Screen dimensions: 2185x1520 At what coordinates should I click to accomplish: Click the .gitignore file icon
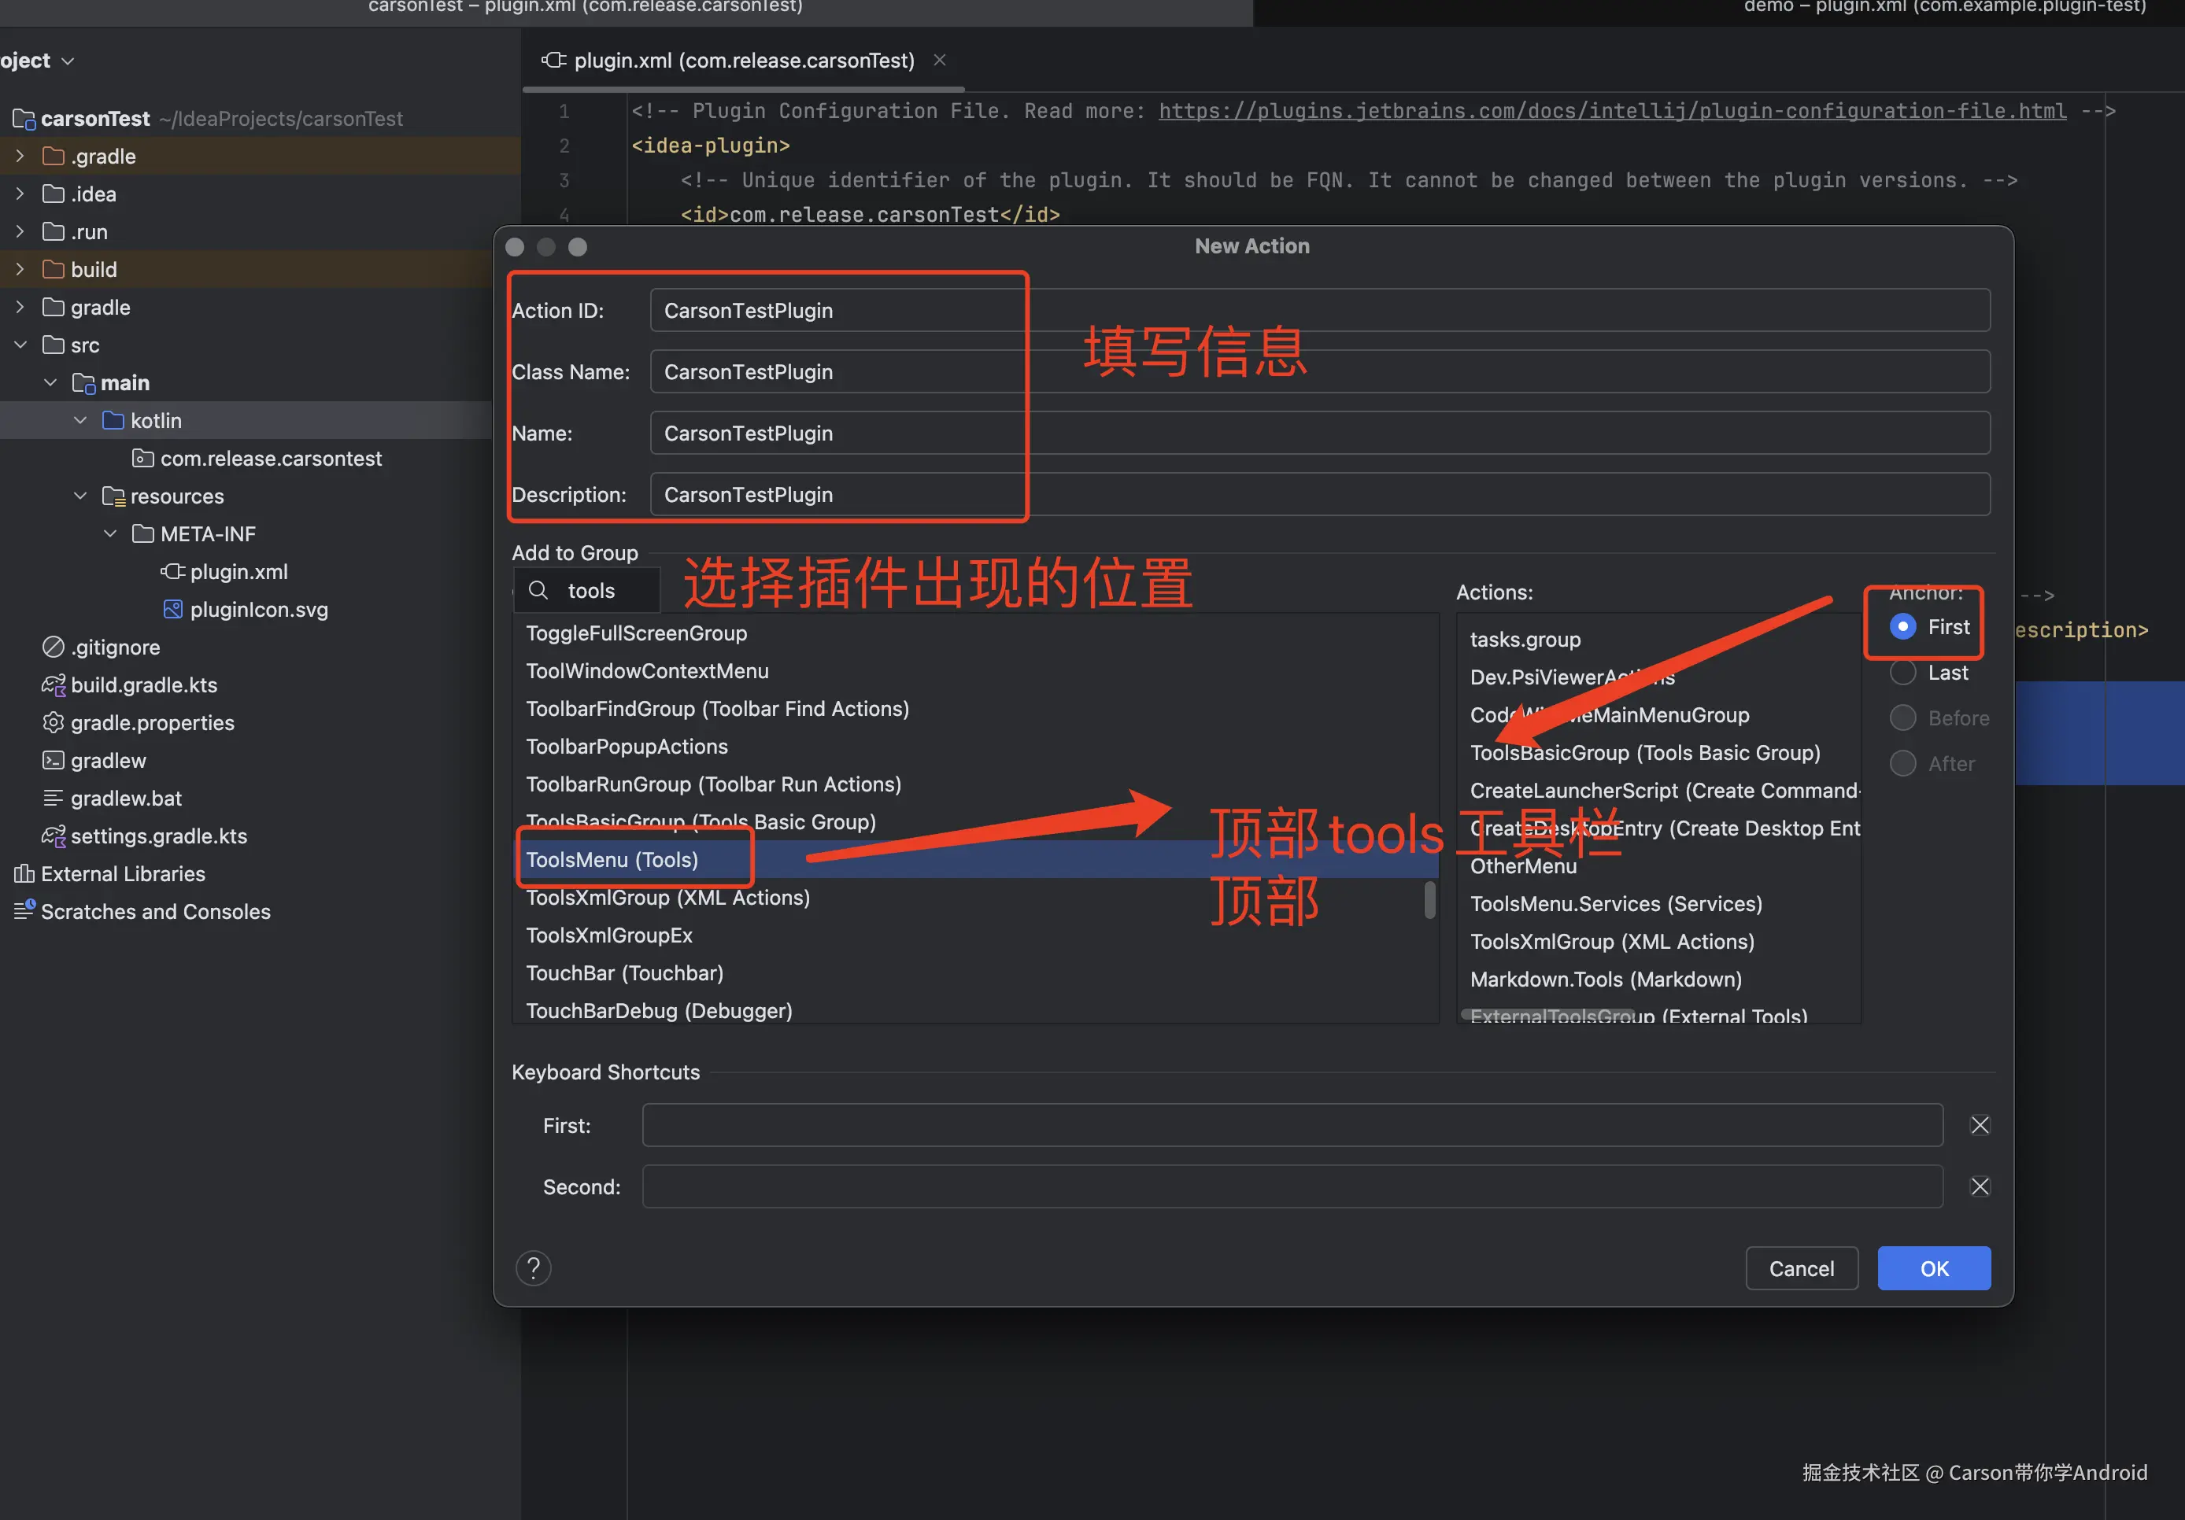tap(54, 647)
